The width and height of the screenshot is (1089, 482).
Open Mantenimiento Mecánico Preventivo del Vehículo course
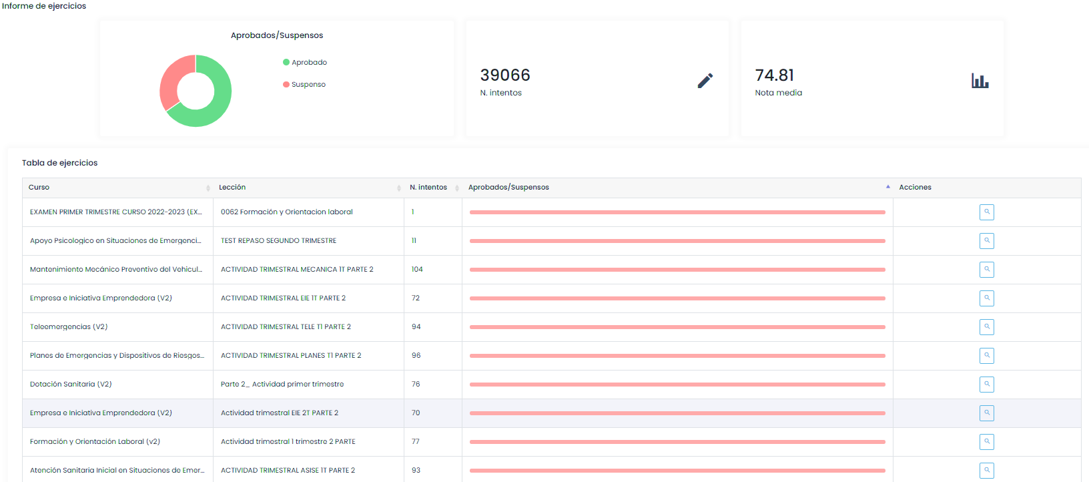115,270
